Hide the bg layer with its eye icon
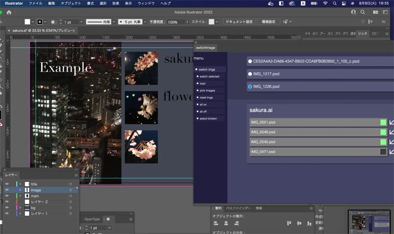The image size is (394, 234). 7,208
